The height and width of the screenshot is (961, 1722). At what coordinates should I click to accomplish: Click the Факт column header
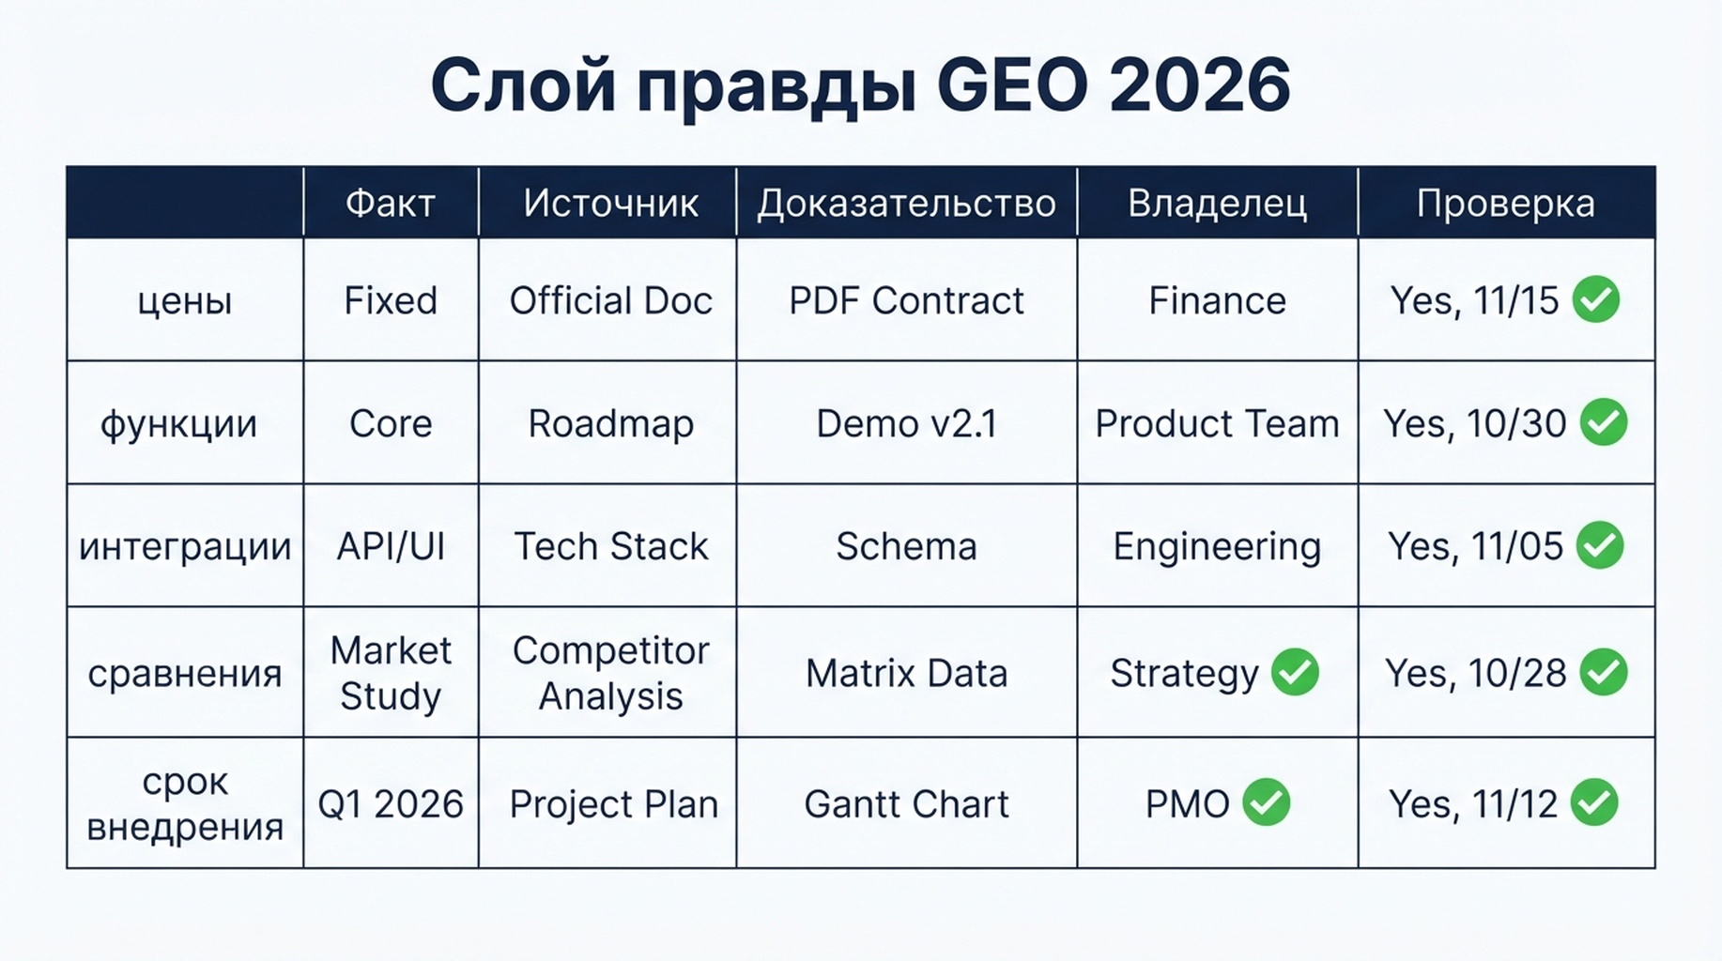[391, 203]
